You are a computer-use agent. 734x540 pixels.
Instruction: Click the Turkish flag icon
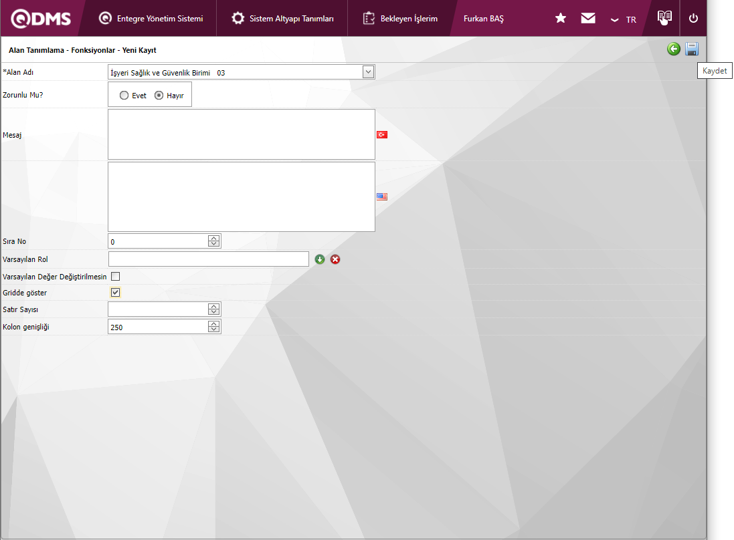(x=382, y=134)
